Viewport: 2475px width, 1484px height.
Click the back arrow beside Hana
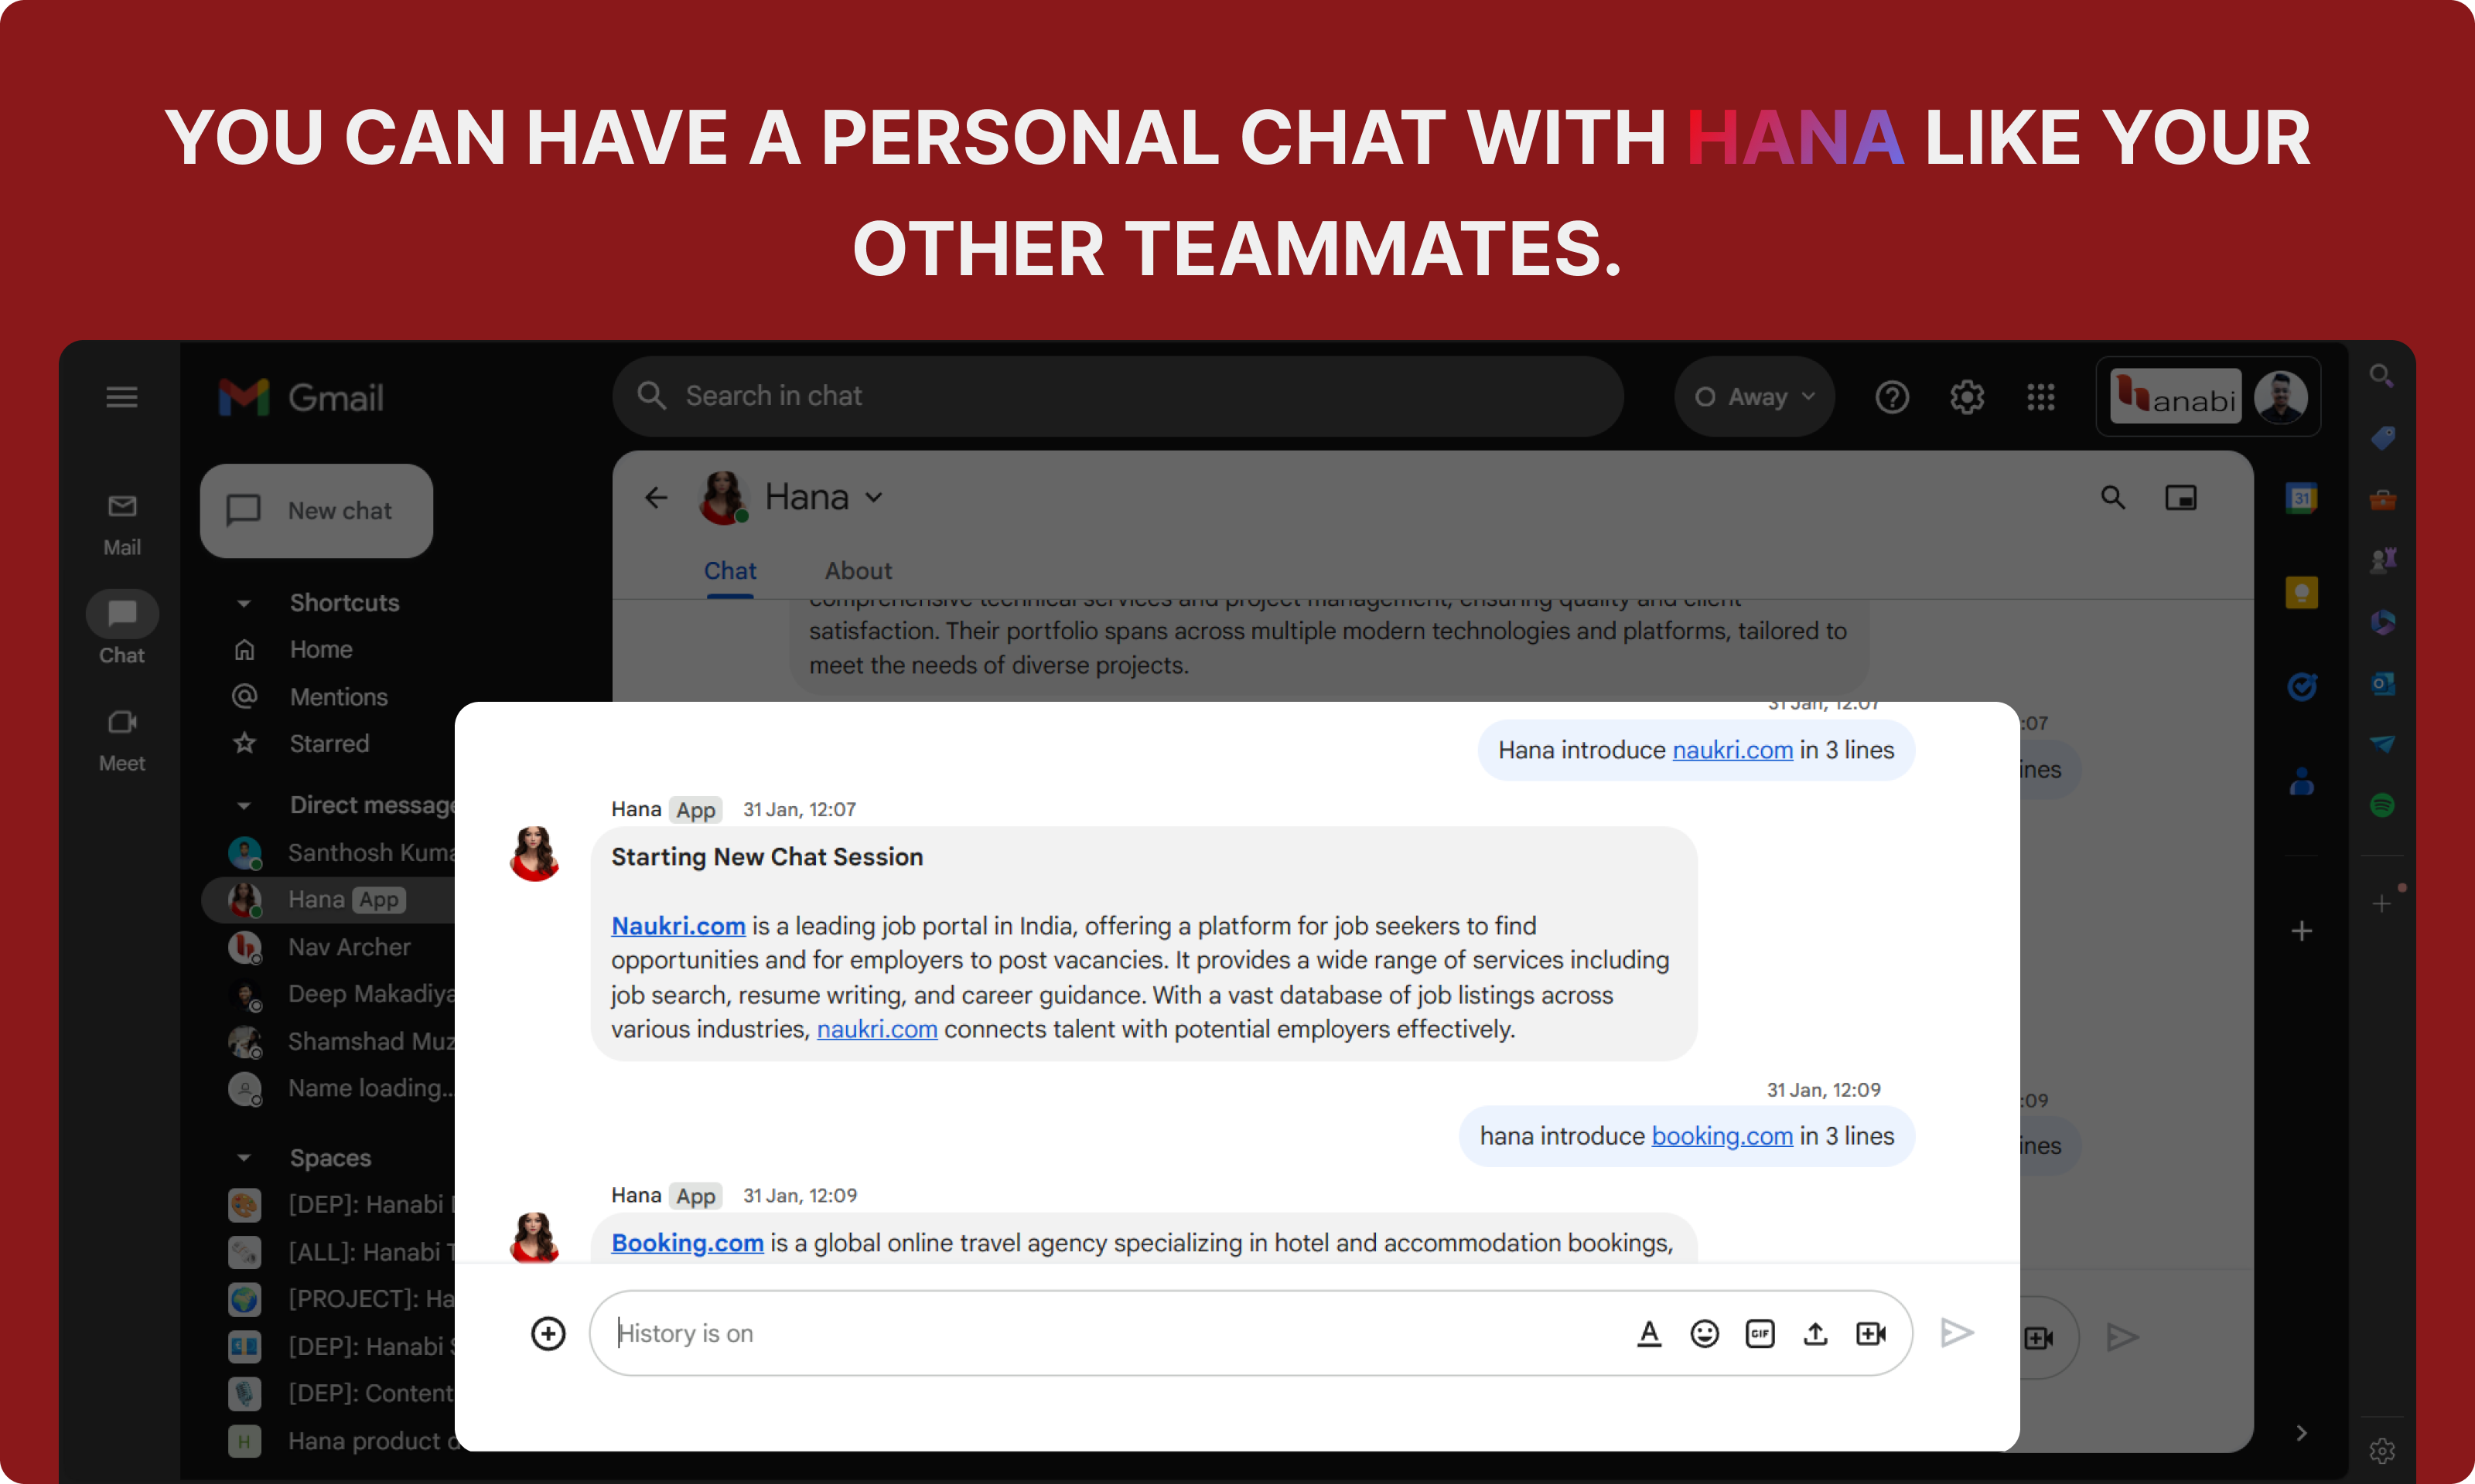655,497
